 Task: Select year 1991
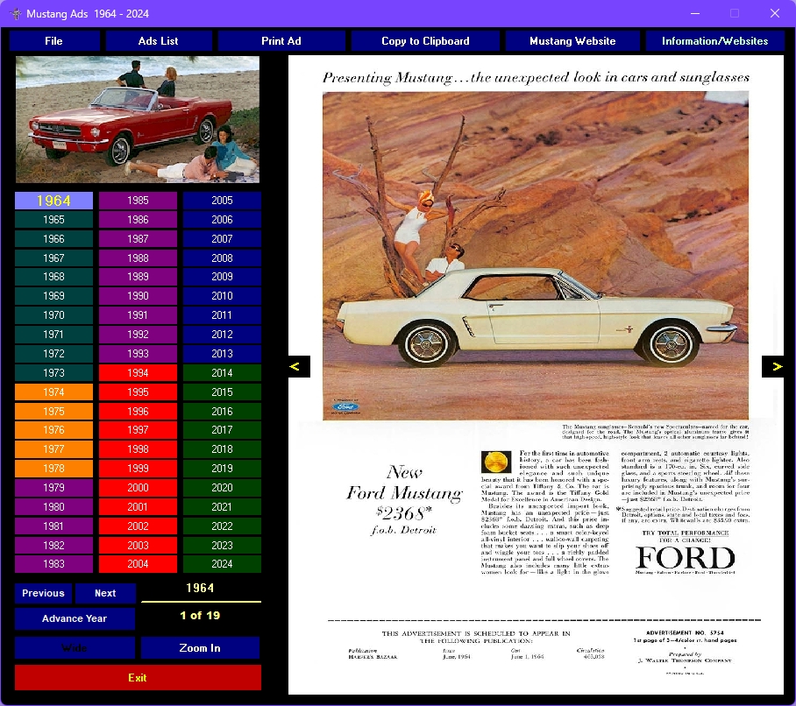click(x=139, y=315)
